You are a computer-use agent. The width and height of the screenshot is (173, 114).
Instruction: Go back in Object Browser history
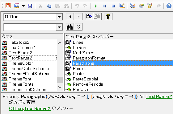click(x=70, y=17)
